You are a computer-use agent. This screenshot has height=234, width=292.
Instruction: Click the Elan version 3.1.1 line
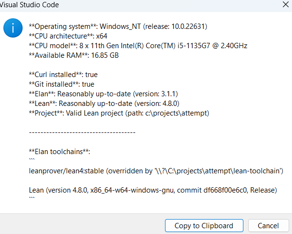tap(103, 94)
